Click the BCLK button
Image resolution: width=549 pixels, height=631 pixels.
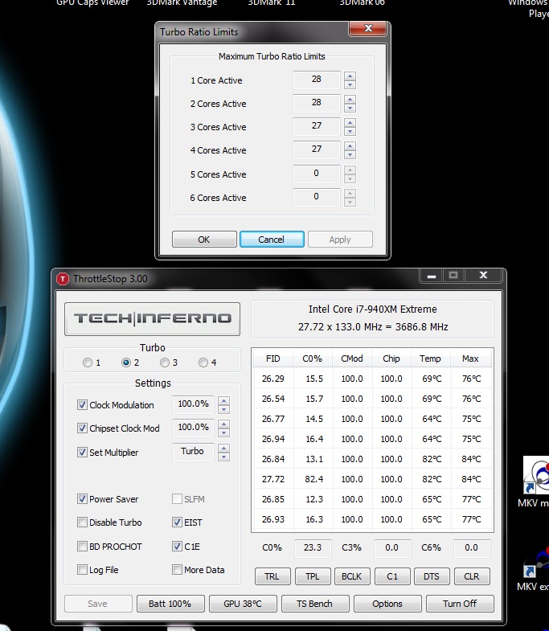(352, 576)
